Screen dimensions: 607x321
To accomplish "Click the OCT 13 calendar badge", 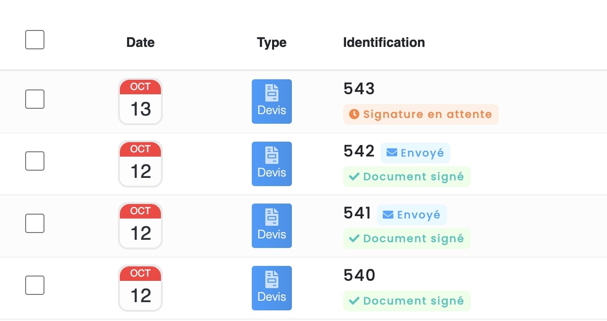I will point(140,101).
